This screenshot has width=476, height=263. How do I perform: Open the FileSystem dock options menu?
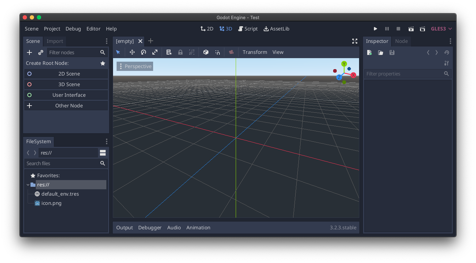[x=106, y=141]
